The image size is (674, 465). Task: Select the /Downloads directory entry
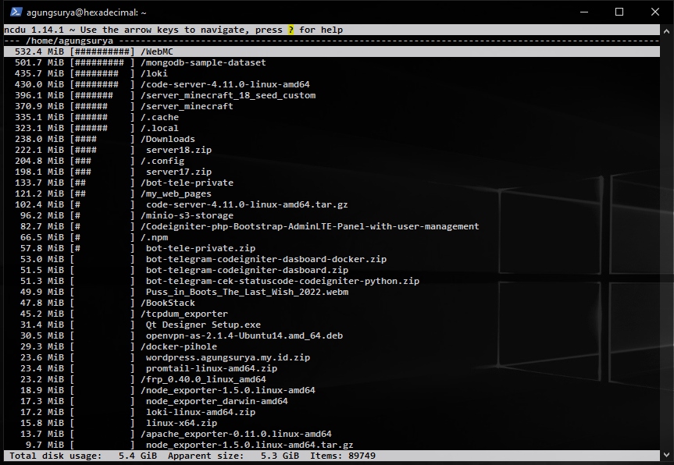click(168, 139)
